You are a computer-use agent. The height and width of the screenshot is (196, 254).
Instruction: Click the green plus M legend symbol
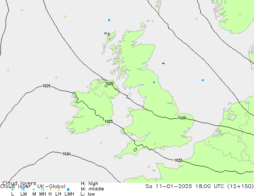click(34, 189)
